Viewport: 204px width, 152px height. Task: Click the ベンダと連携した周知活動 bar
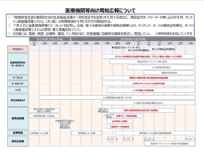coord(151,90)
